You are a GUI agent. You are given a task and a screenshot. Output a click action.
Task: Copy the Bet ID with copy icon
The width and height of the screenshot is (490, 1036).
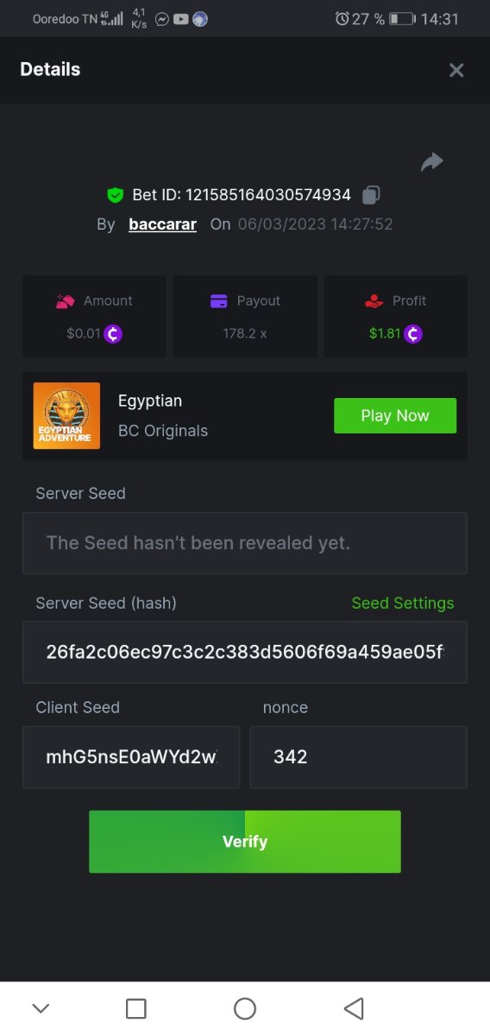tap(371, 195)
